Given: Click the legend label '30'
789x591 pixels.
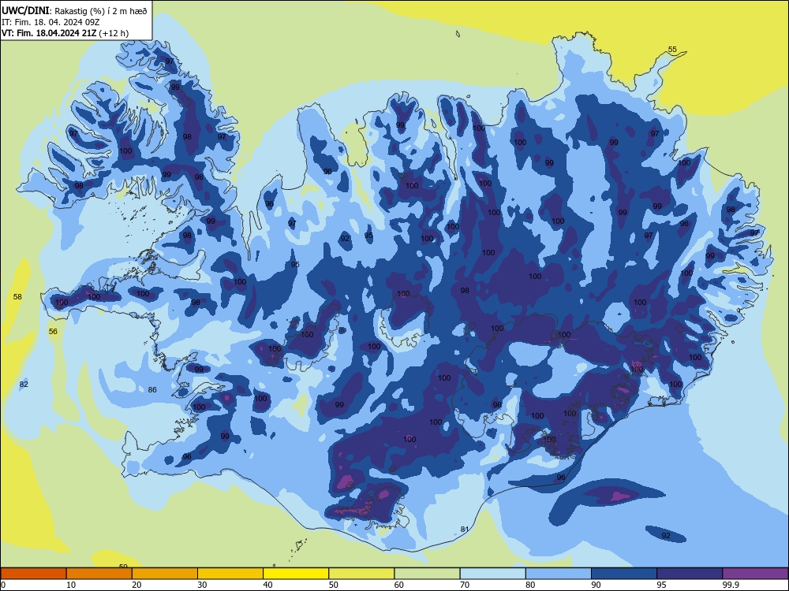Looking at the screenshot, I should click(x=202, y=585).
